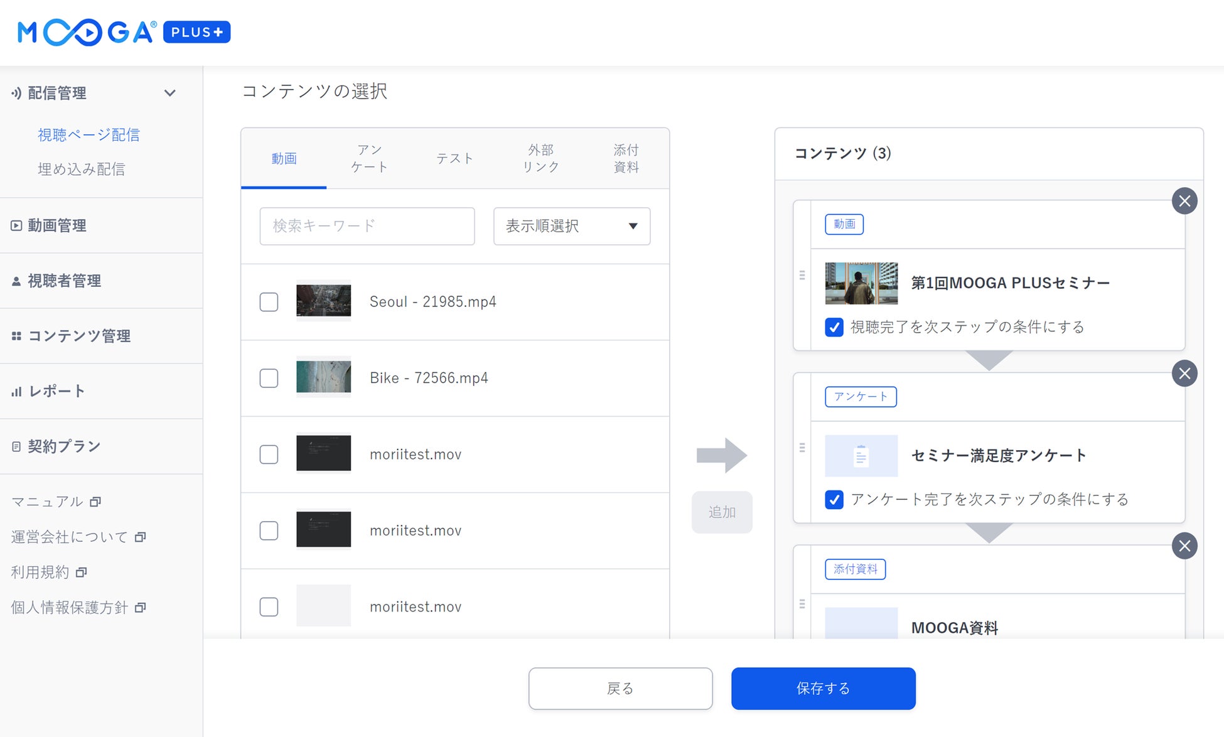The image size is (1224, 737).
Task: Uncheck アンケート完了を次ステップの条件にする
Action: point(834,500)
